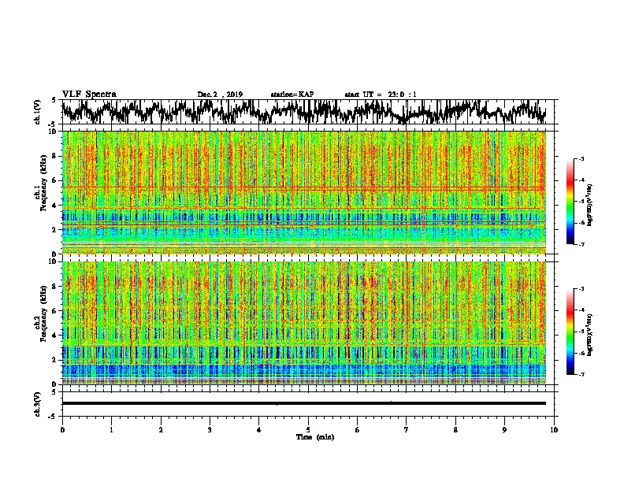Click the "-3" label on ch.1 colorbar

tap(581, 159)
